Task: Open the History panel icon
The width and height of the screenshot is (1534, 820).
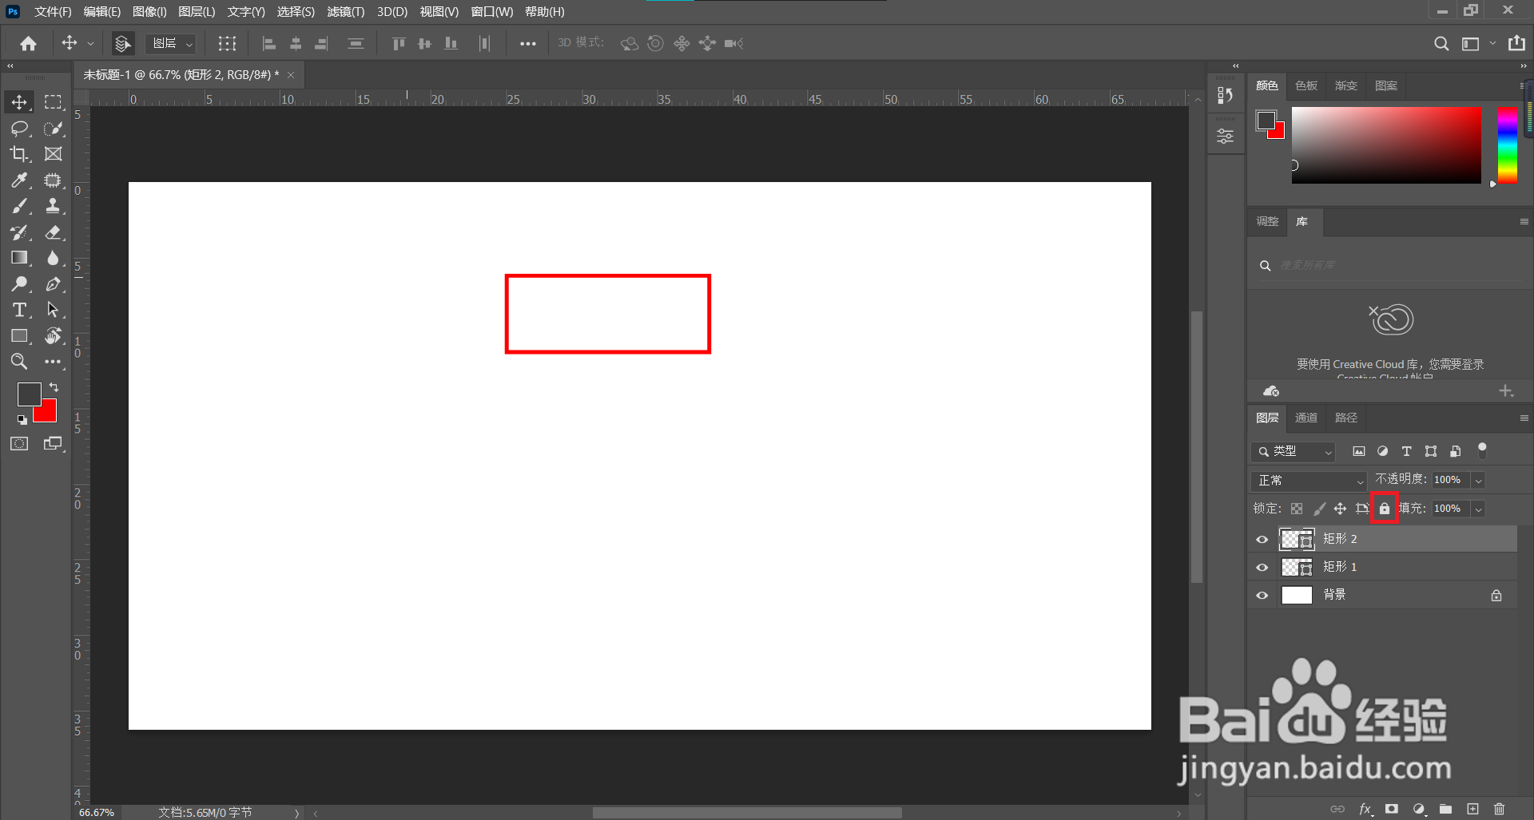Action: [1225, 95]
